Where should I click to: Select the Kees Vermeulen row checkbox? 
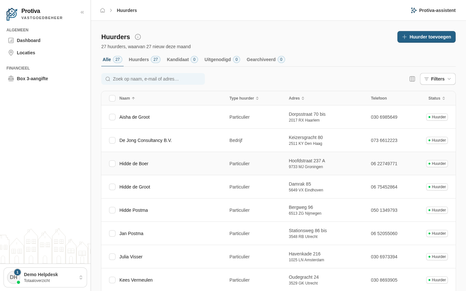(x=112, y=280)
